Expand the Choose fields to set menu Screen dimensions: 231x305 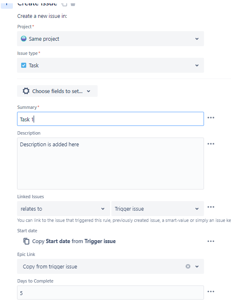click(x=57, y=91)
